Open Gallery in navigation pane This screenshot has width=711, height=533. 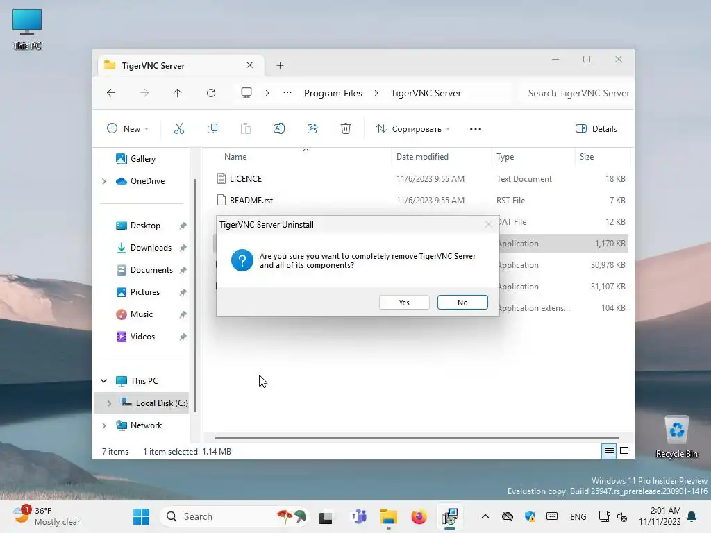point(143,159)
